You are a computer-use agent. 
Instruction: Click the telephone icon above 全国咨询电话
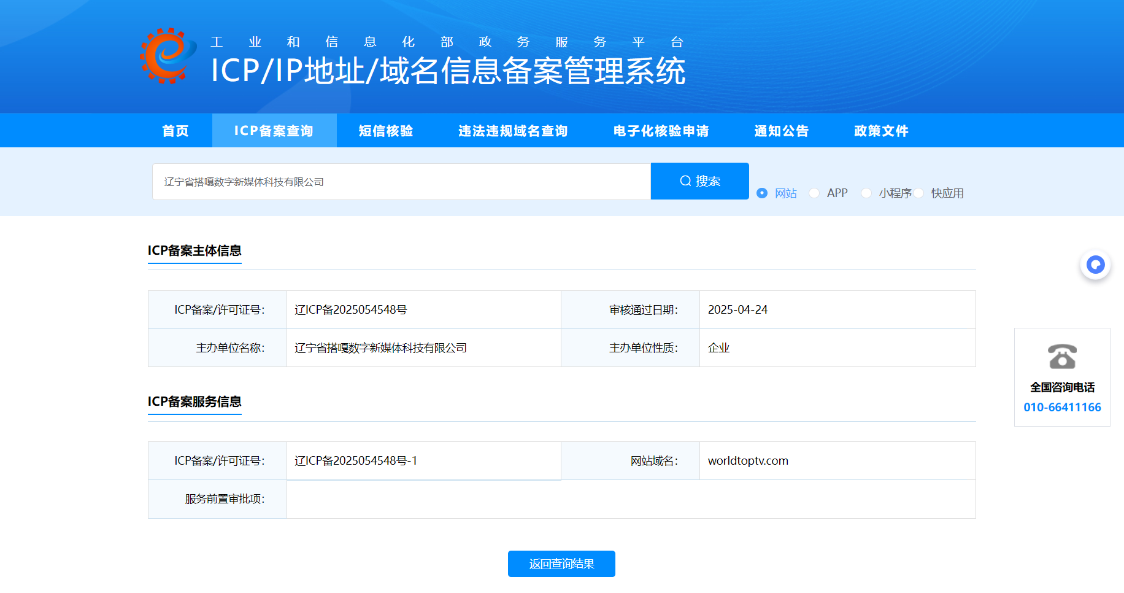1061,357
